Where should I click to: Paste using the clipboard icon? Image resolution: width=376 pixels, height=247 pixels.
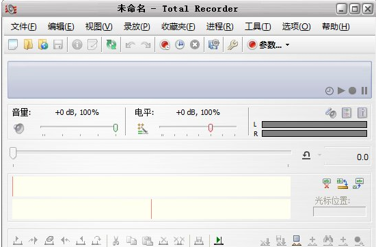pyautogui.click(x=148, y=241)
